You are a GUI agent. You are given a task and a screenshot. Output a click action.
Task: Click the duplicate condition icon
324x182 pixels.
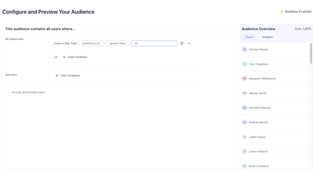point(182,43)
